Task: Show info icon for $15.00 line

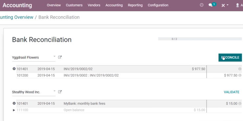Action: [x=240, y=103]
